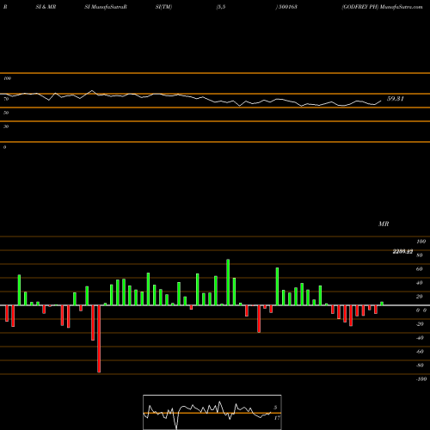Viewport: 430px width, 430px height.
Task: Click the -100 label on the MR axis
Action: click(421, 379)
